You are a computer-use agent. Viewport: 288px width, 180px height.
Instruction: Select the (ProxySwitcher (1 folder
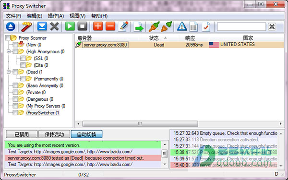[43, 113]
